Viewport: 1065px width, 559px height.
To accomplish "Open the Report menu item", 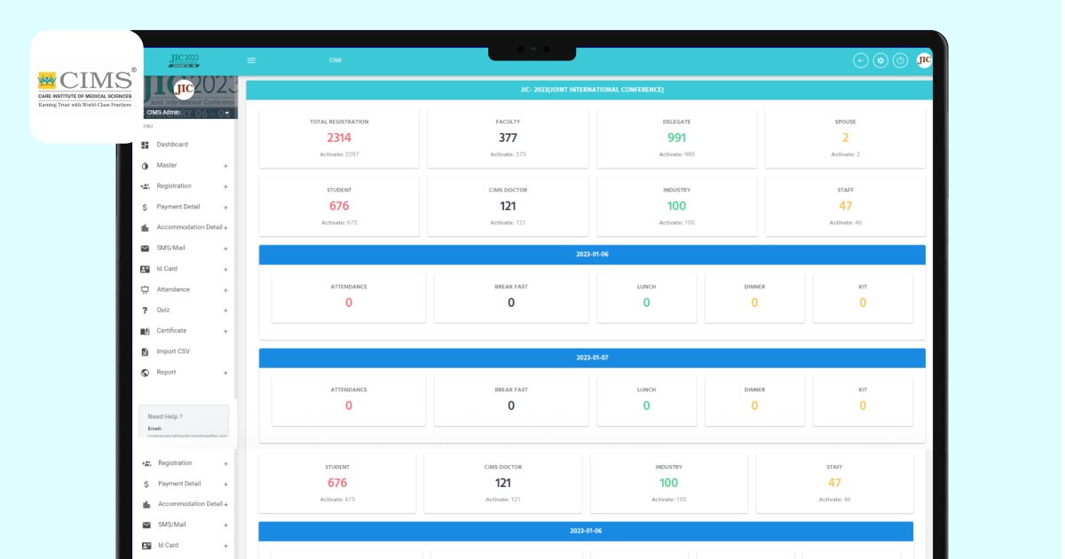I will point(166,373).
